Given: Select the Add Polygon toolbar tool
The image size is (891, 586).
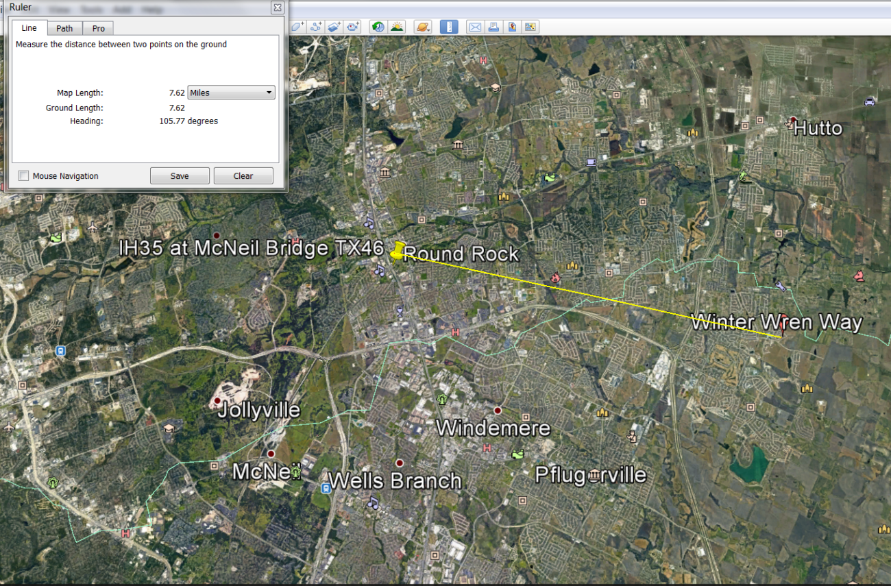Looking at the screenshot, I should [297, 27].
